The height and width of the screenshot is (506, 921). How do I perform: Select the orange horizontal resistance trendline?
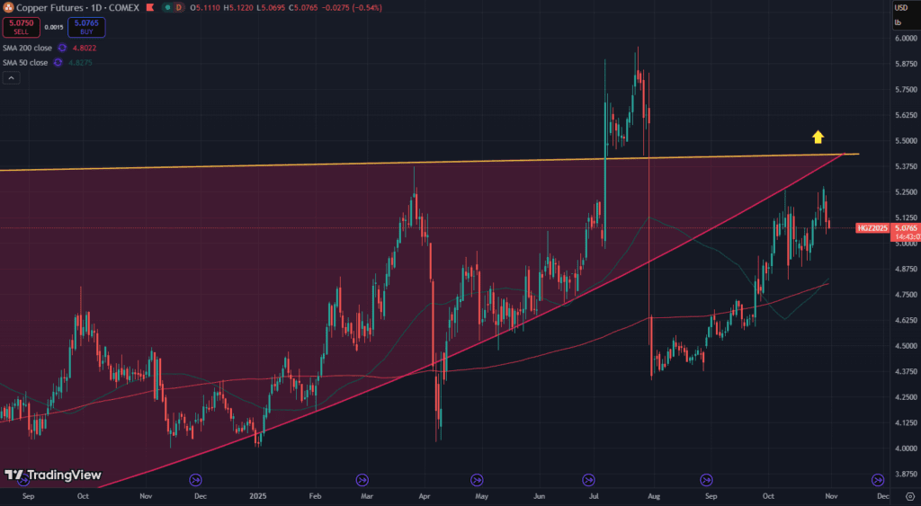pos(270,166)
